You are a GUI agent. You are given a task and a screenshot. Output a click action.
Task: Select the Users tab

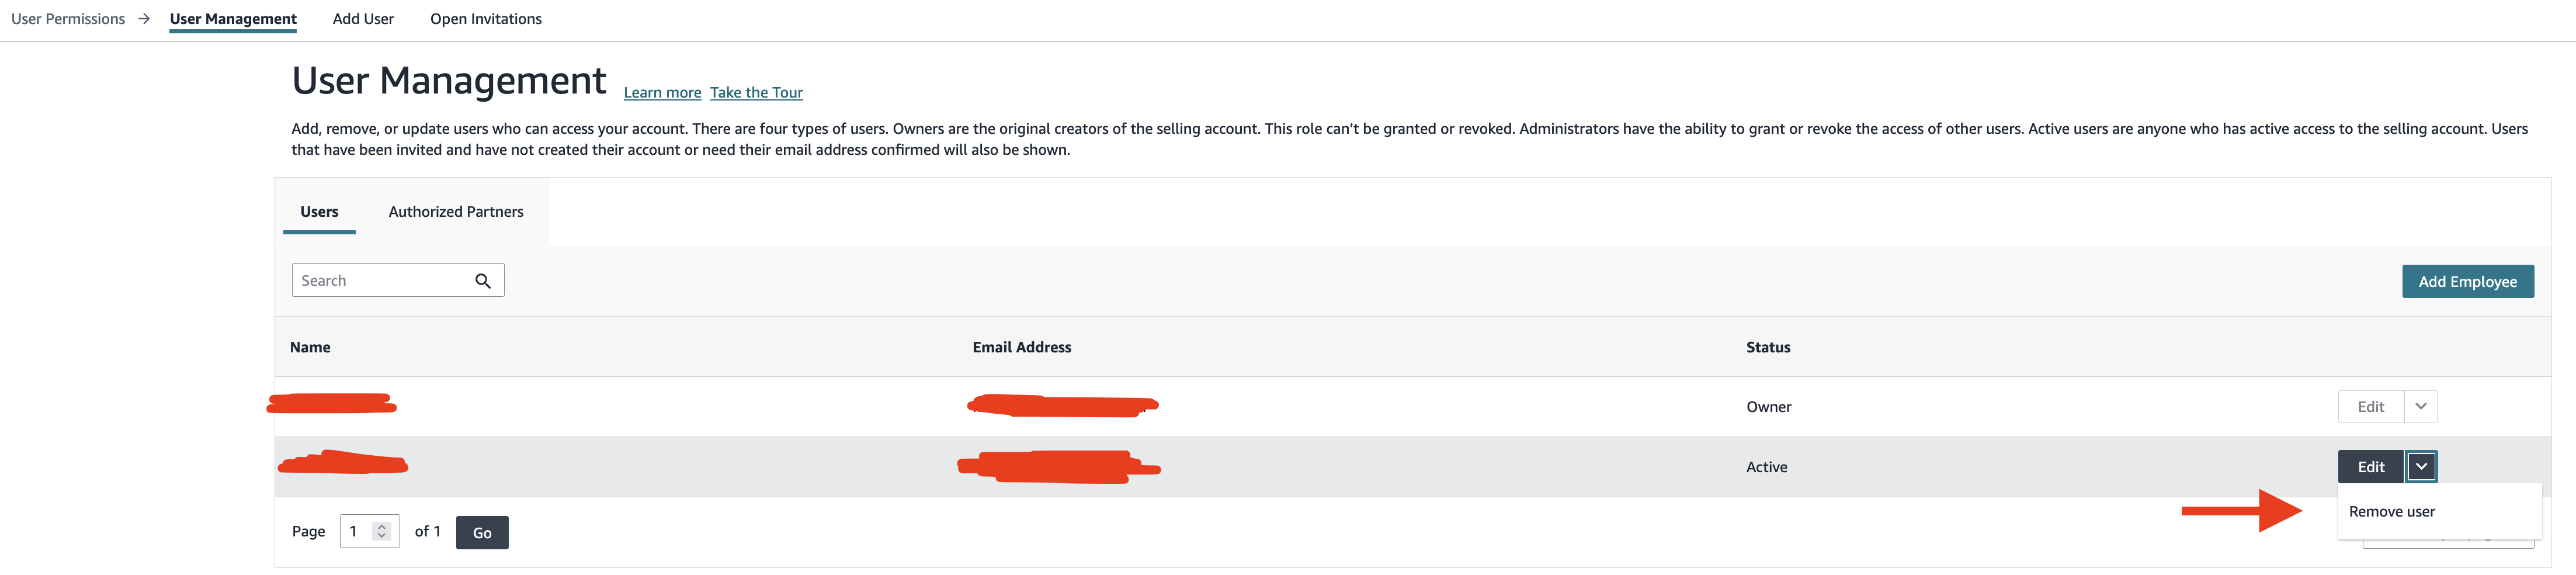pyautogui.click(x=319, y=212)
